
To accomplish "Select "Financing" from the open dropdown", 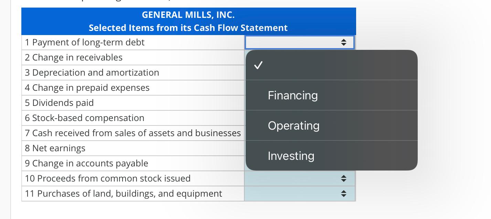I will click(292, 95).
